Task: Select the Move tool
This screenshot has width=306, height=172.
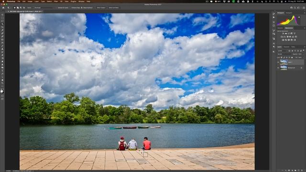Action: (3, 15)
